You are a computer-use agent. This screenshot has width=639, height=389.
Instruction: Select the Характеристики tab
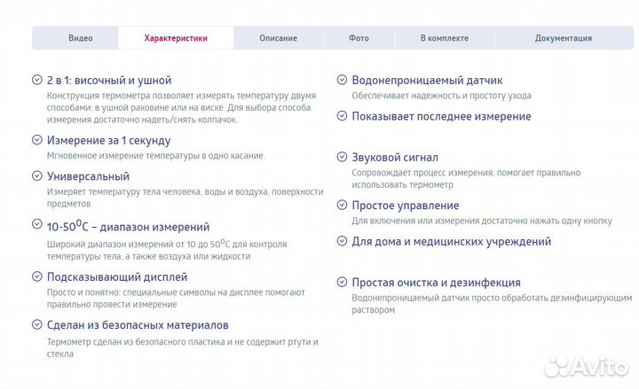tap(176, 38)
